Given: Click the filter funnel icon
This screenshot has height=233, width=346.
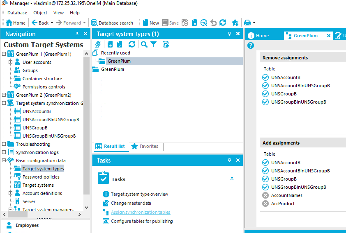Looking at the screenshot, I should point(154,44).
